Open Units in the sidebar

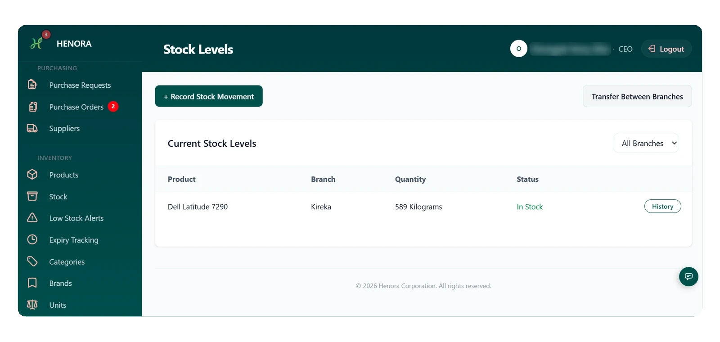point(58,305)
